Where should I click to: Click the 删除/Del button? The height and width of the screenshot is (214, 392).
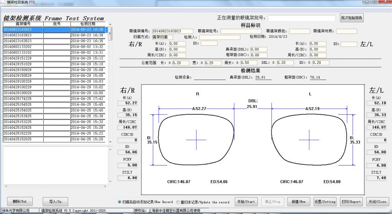click(20, 201)
